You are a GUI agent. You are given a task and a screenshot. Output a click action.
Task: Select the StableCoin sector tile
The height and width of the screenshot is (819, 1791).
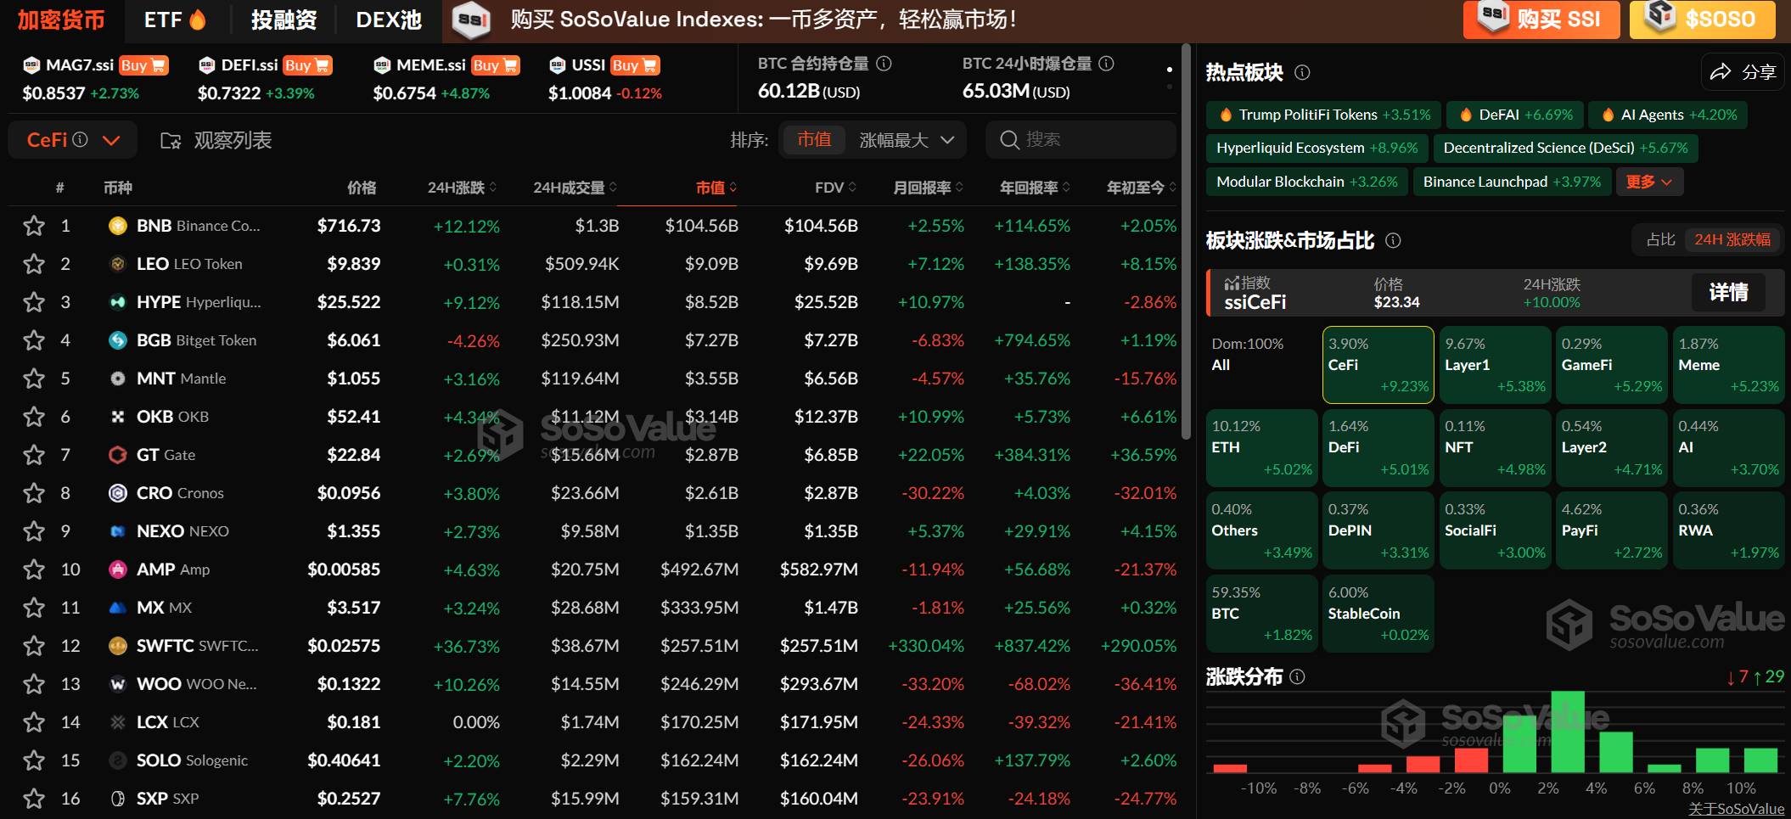click(1378, 614)
